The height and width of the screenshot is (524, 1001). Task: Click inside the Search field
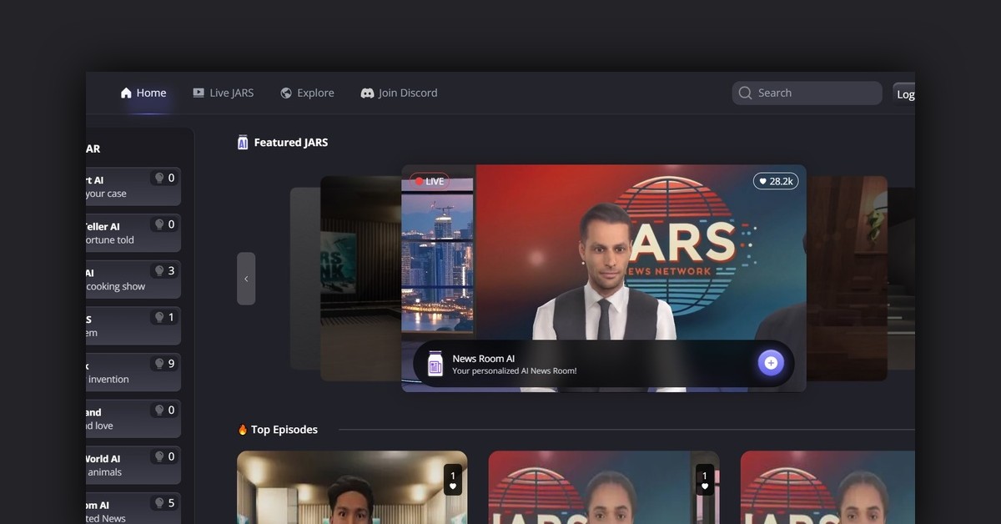coord(813,93)
